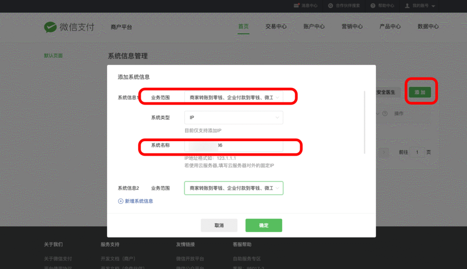Click the help icon next to 操作
The image size is (467, 269).
pos(385,114)
